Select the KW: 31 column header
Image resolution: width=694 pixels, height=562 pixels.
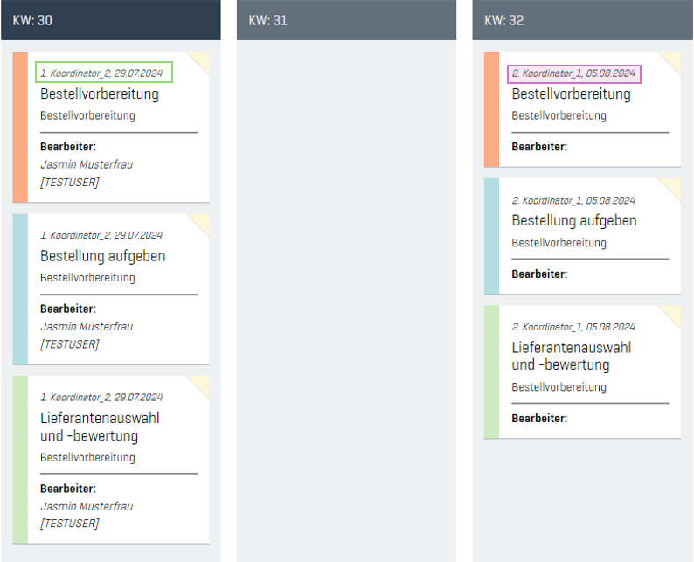click(x=346, y=20)
